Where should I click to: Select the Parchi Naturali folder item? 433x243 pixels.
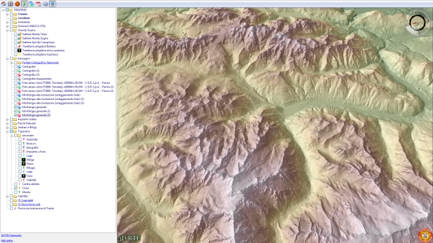[27, 123]
